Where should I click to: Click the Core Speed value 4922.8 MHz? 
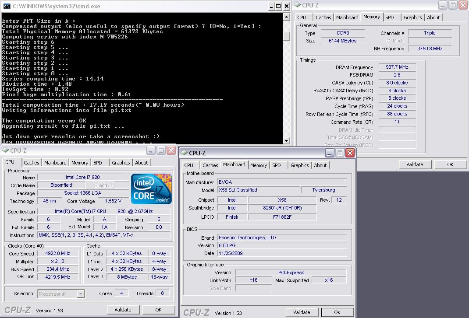(58, 254)
